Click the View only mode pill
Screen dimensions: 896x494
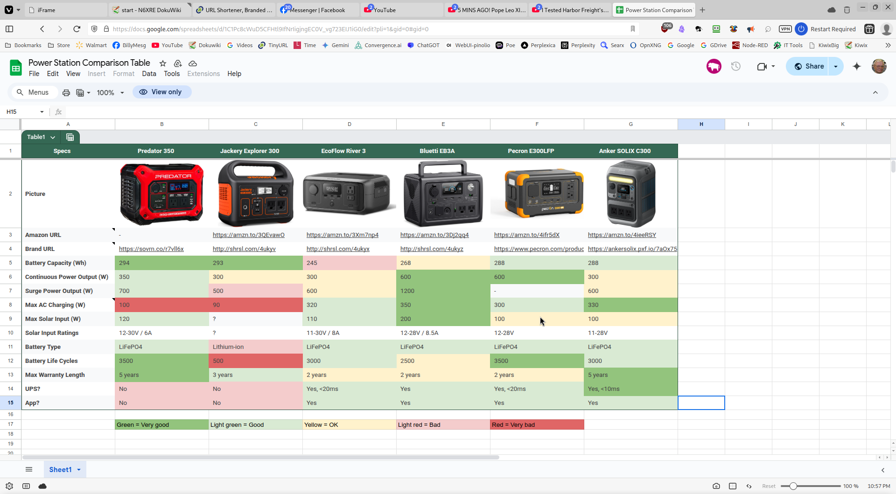point(161,92)
